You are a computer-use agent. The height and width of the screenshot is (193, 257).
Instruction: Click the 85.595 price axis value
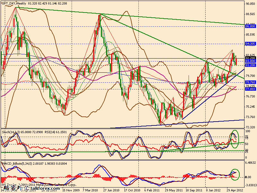(251, 35)
